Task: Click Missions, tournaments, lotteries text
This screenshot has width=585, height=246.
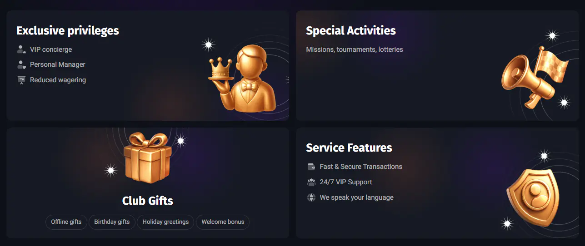Action: click(355, 49)
